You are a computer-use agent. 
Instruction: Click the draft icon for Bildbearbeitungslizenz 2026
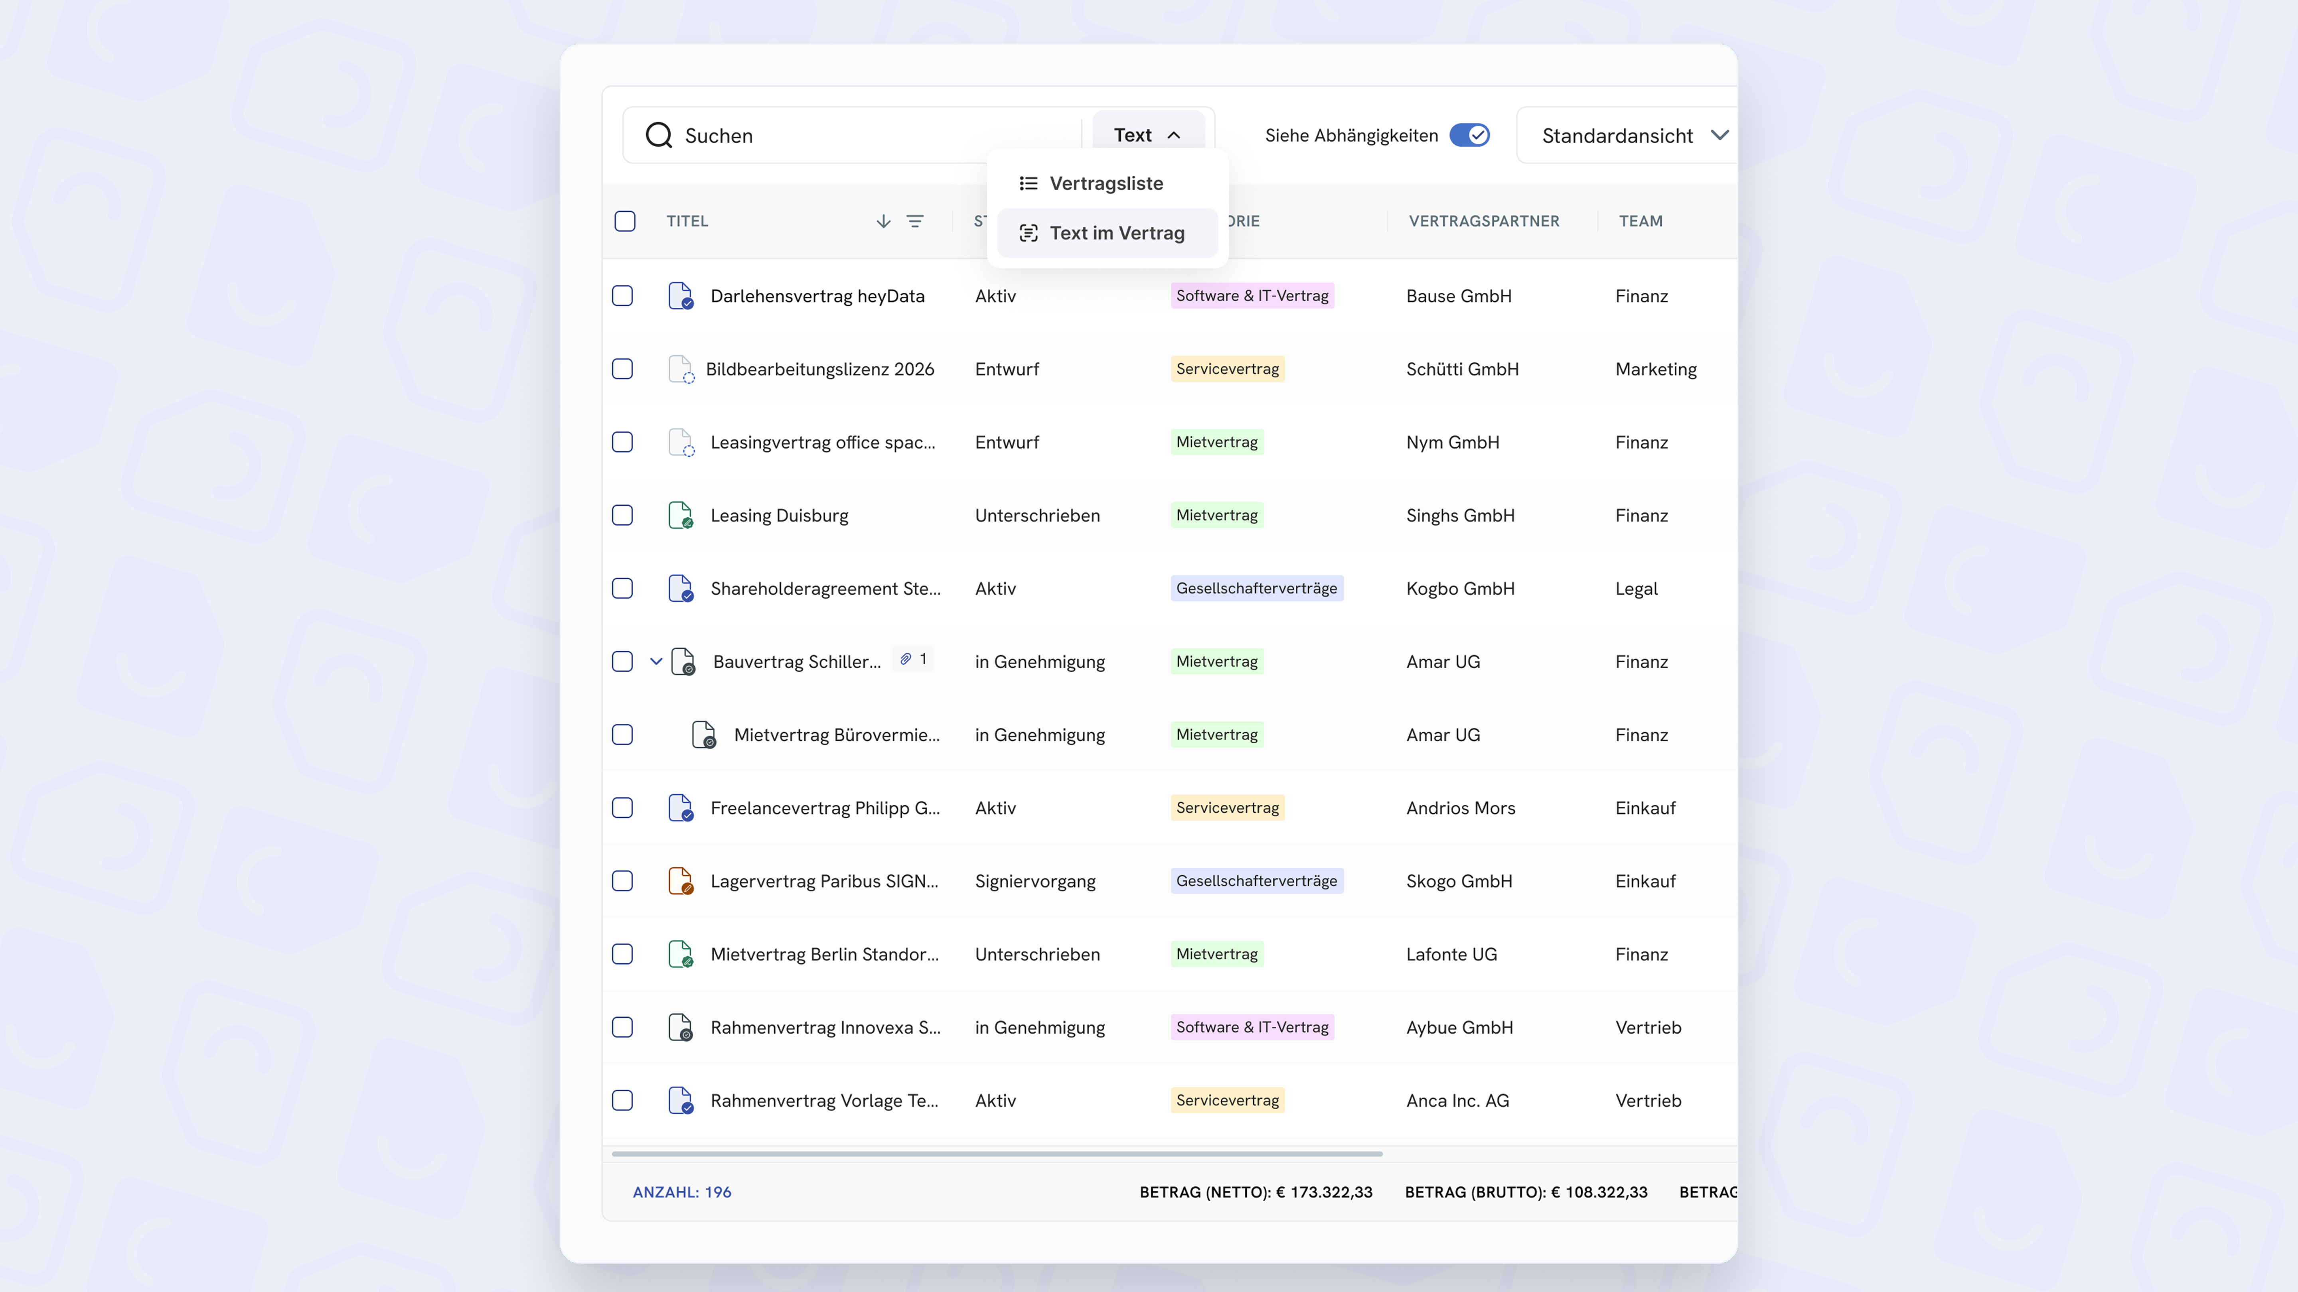click(x=681, y=369)
